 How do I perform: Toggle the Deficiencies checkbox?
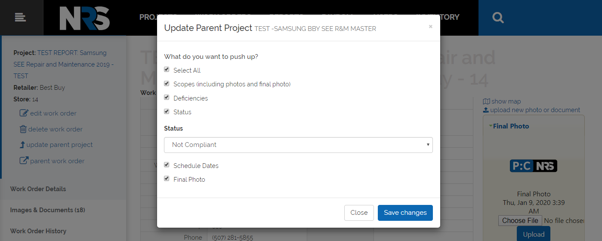point(167,98)
